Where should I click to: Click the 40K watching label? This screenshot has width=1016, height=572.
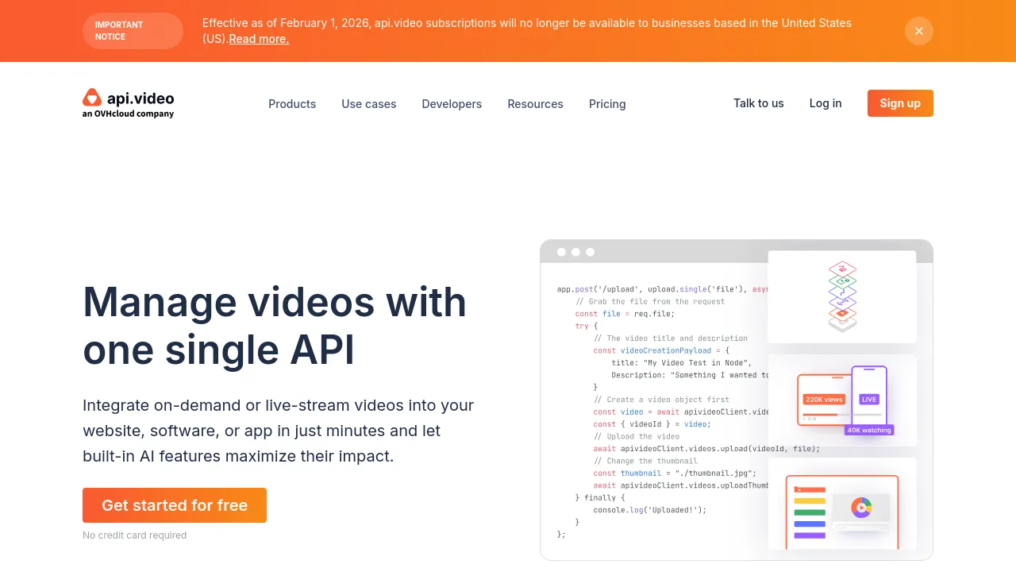point(870,430)
